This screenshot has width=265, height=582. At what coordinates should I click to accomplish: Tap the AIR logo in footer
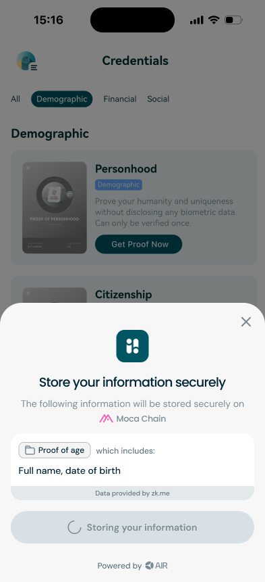[x=156, y=566]
